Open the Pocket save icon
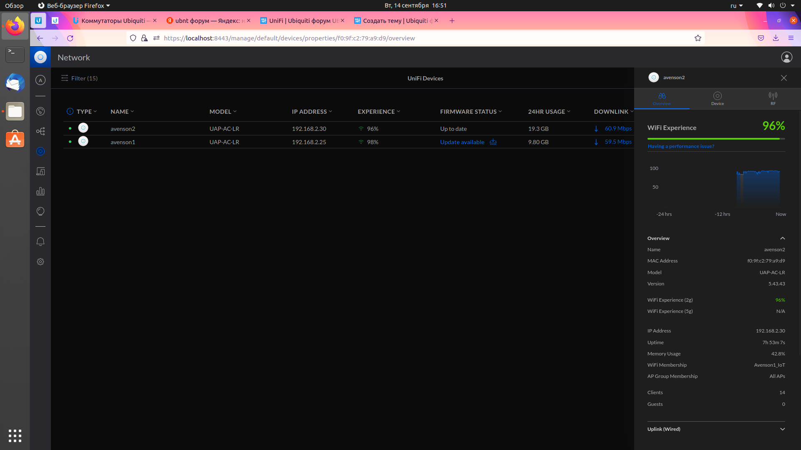This screenshot has height=450, width=801. 761,38
